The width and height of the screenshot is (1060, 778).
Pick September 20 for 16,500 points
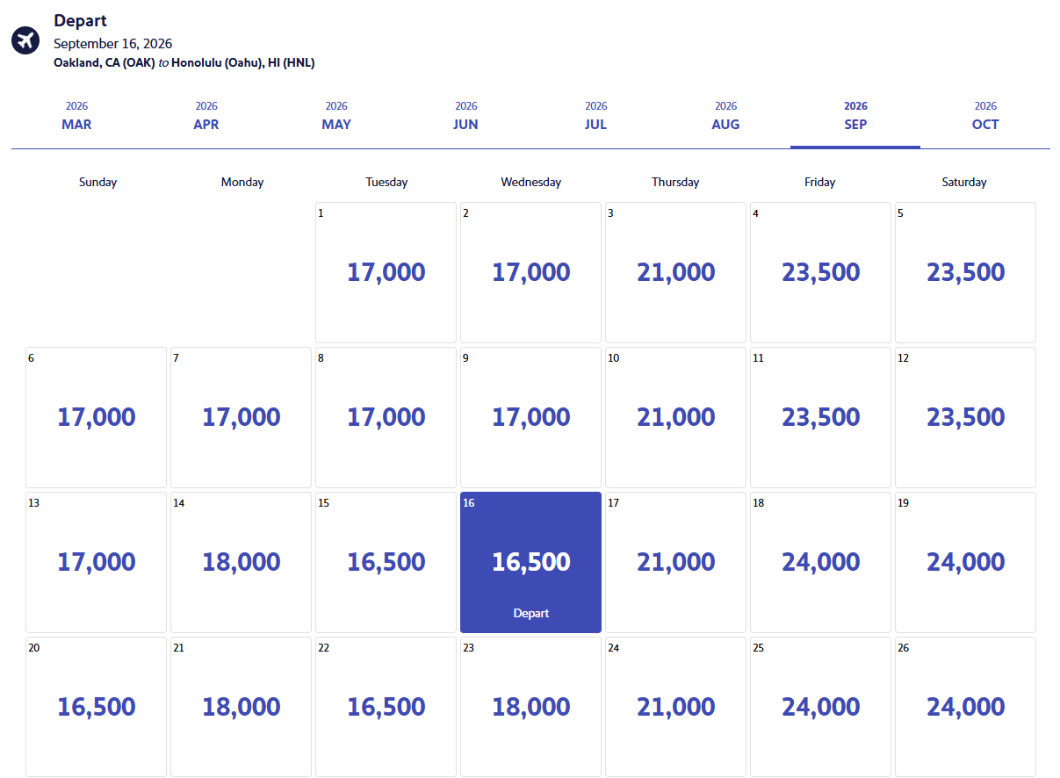(95, 706)
